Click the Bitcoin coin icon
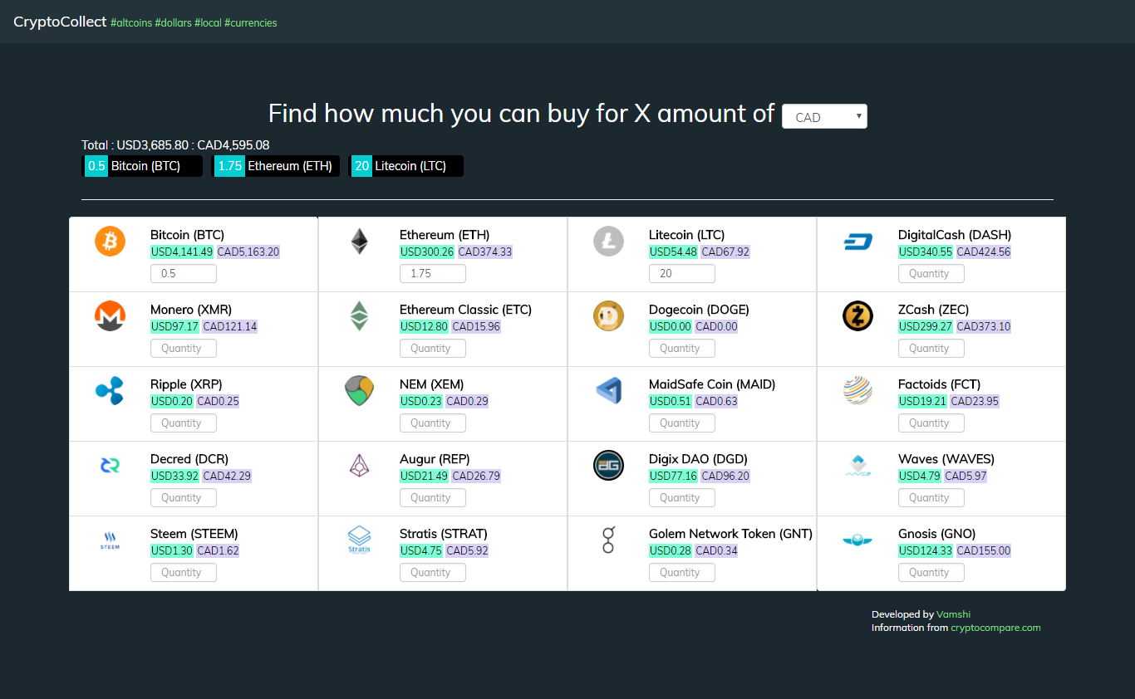The image size is (1135, 699). tap(110, 241)
